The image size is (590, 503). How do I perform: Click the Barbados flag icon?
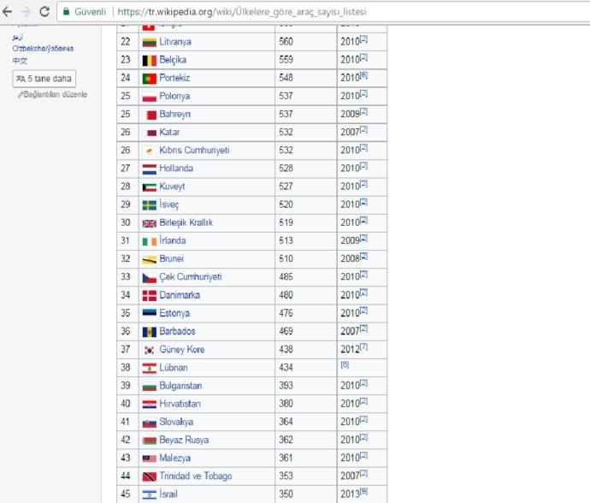[150, 332]
